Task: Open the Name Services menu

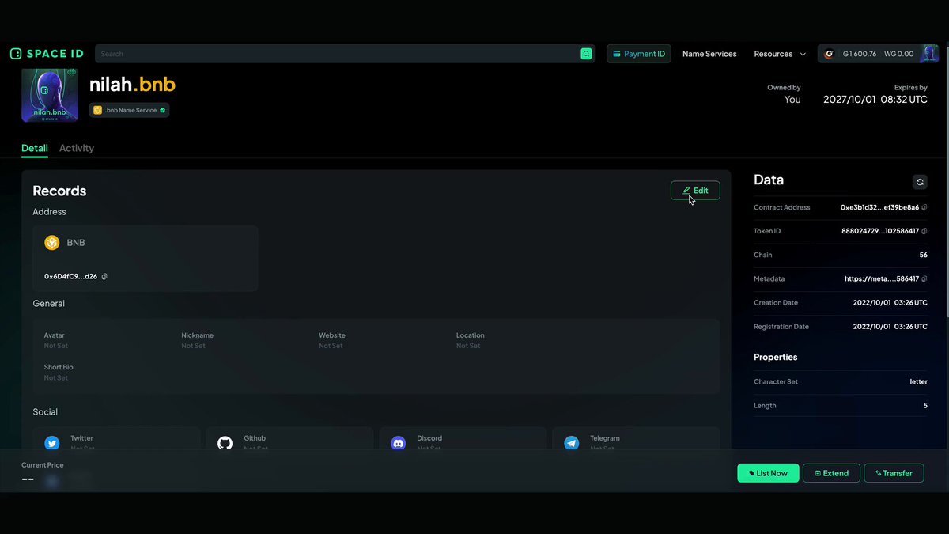Action: point(709,54)
